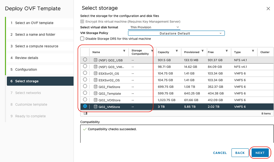Filter the Storage Compatibility column
This screenshot has height=162, width=274.
pyautogui.click(x=152, y=51)
